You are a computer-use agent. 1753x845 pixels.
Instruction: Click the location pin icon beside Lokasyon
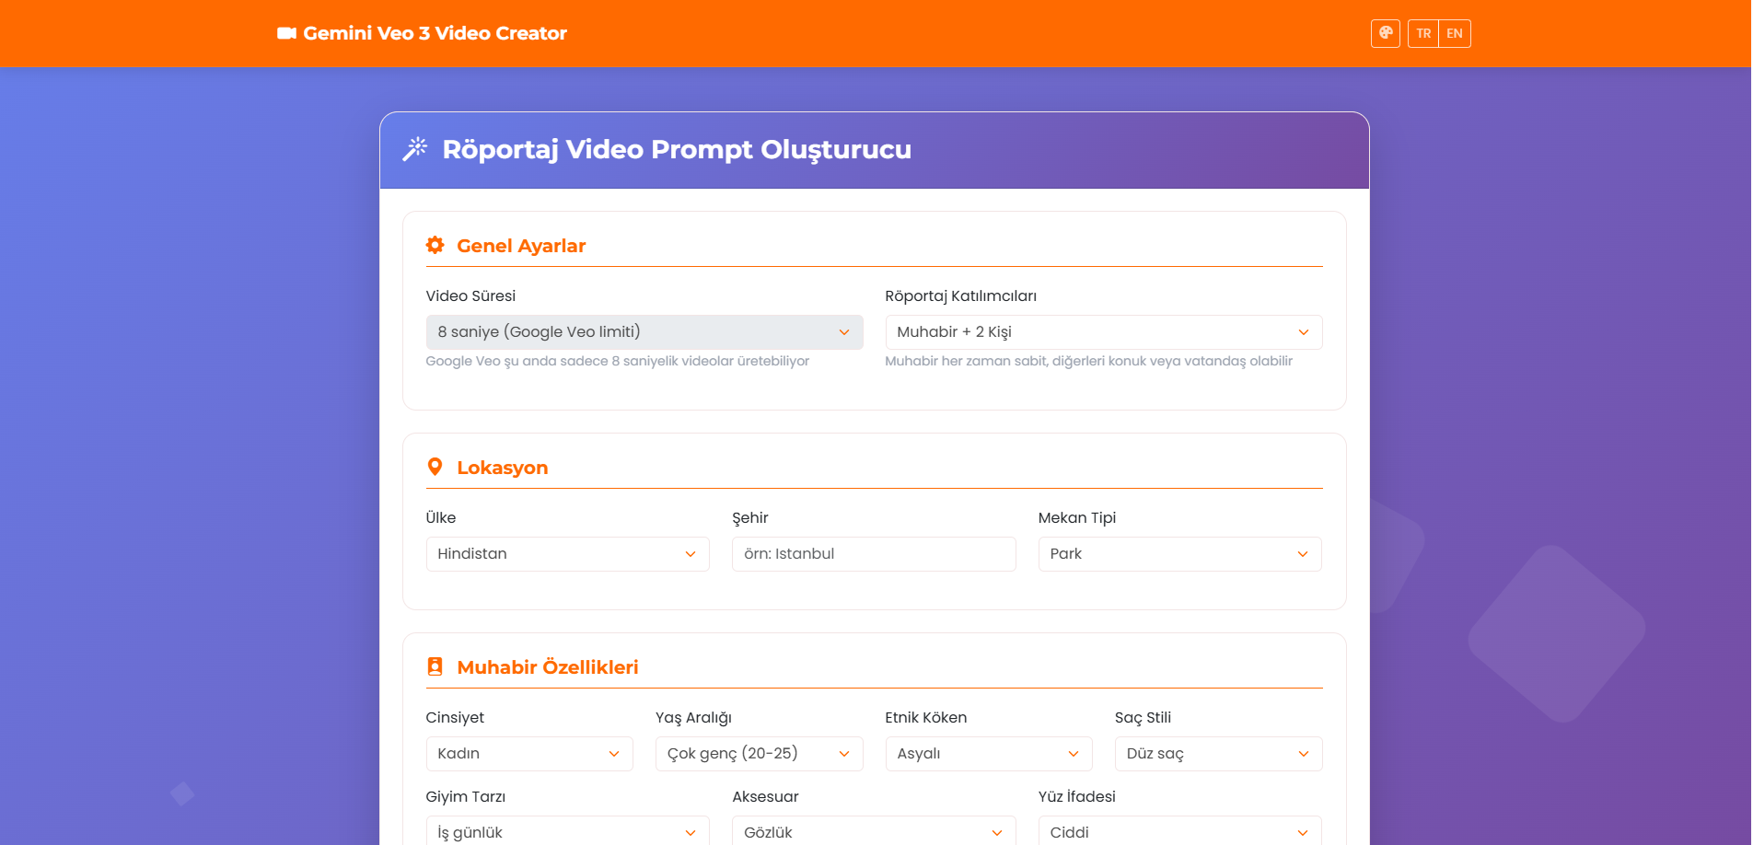pos(435,467)
